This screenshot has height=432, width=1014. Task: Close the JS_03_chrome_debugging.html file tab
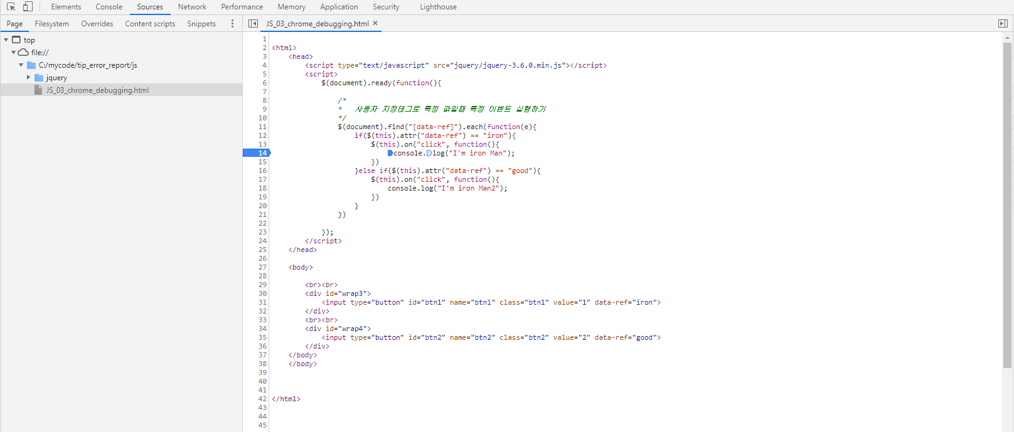pos(375,23)
